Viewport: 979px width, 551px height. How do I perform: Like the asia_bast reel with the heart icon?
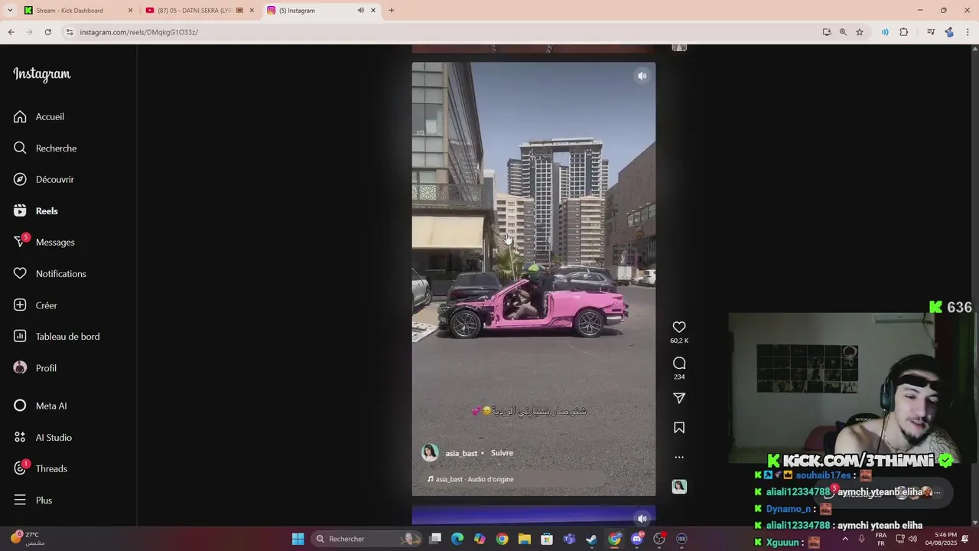pyautogui.click(x=679, y=327)
